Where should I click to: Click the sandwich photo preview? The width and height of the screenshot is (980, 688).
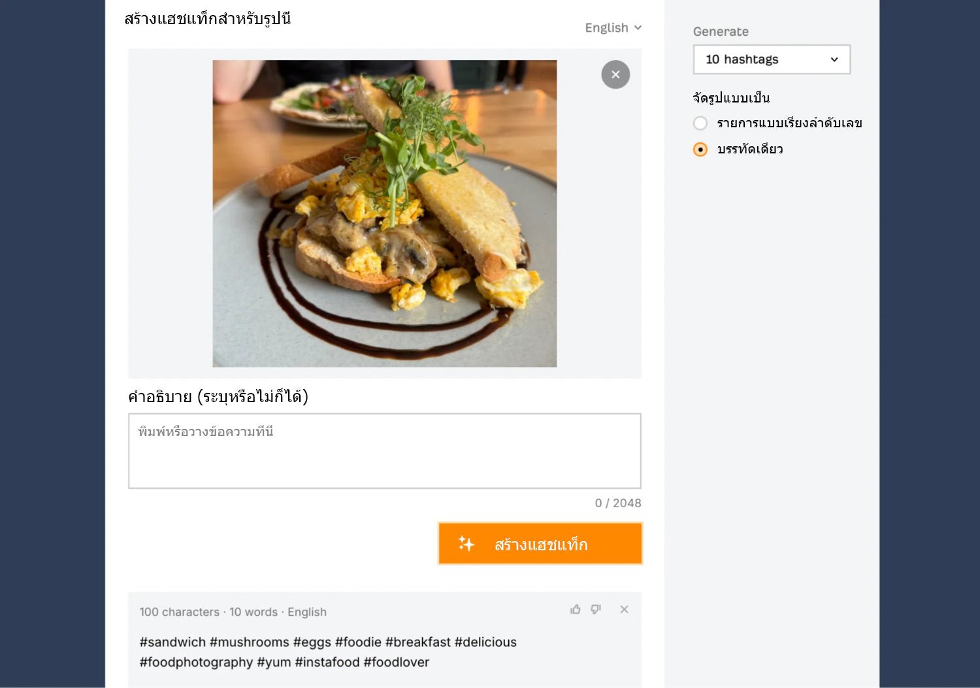[385, 213]
